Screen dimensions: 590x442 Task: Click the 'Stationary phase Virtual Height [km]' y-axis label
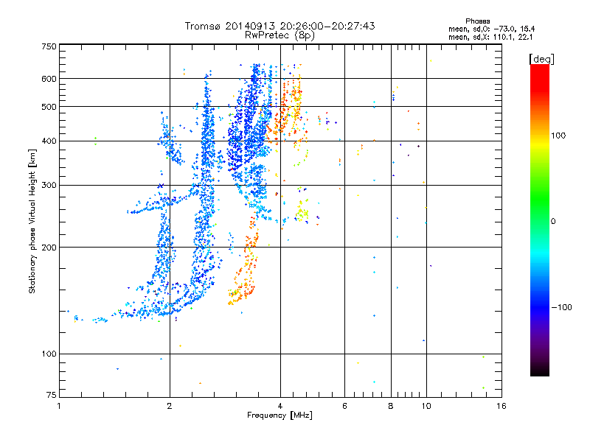pos(32,221)
